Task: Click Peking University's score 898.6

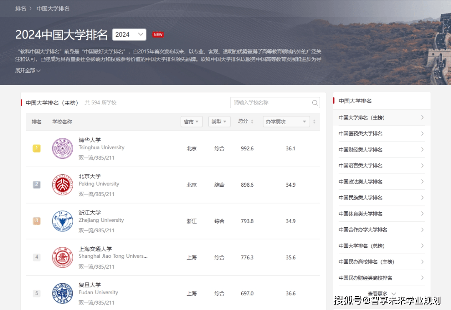Action: [247, 185]
